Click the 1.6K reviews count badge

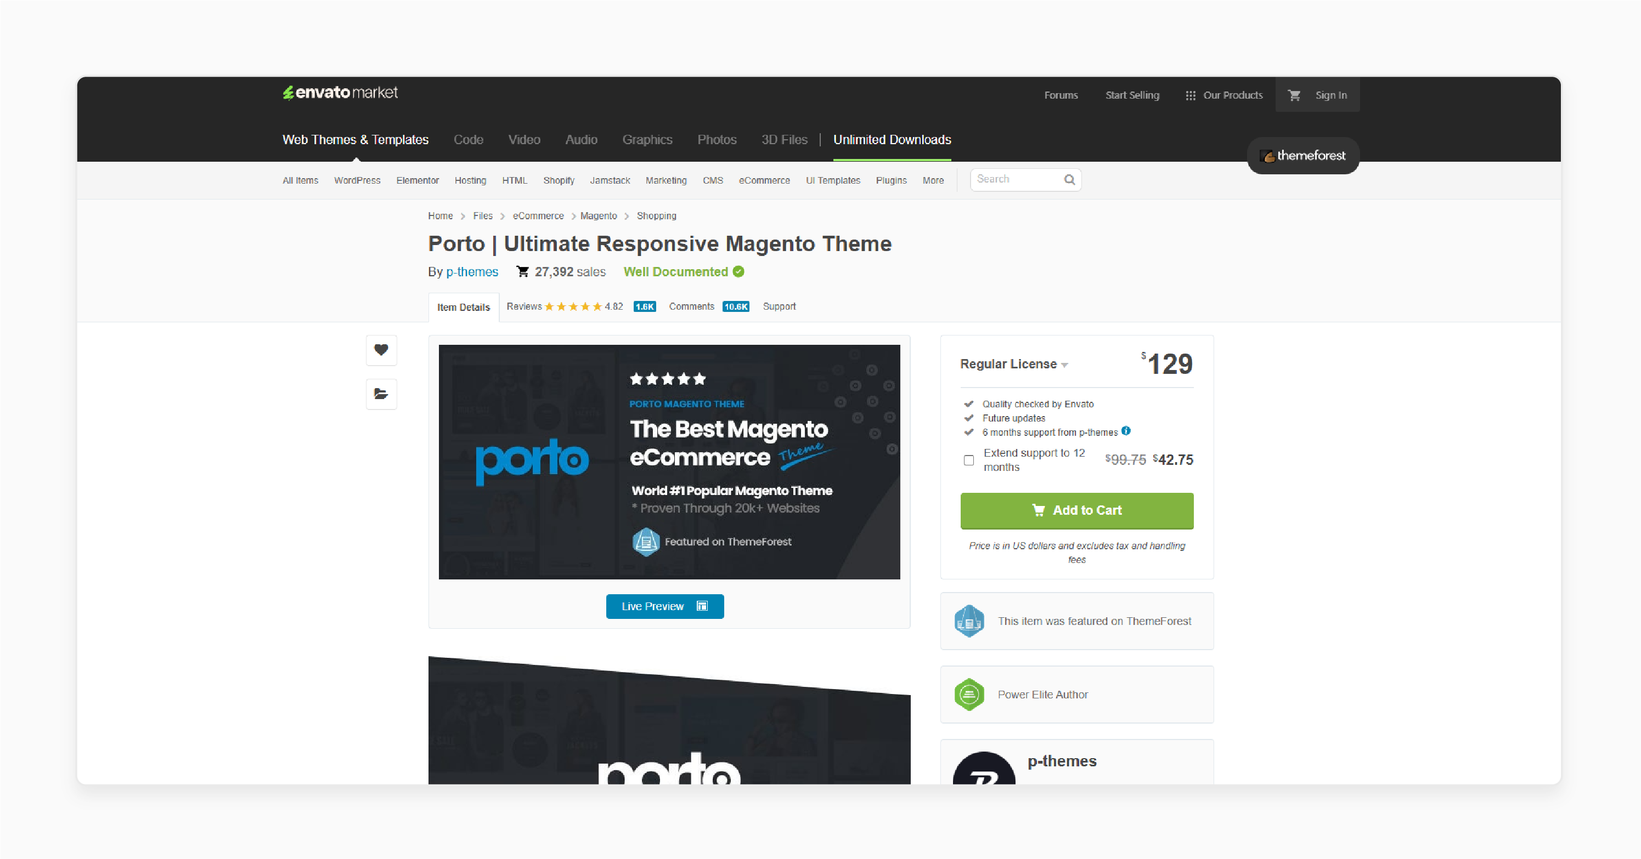pos(645,306)
